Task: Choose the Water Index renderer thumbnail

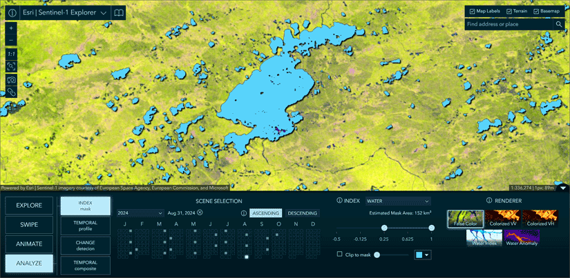Action: 484,238
